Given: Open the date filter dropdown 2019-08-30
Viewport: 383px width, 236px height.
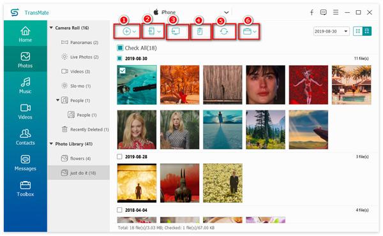Looking at the screenshot, I should click(331, 31).
